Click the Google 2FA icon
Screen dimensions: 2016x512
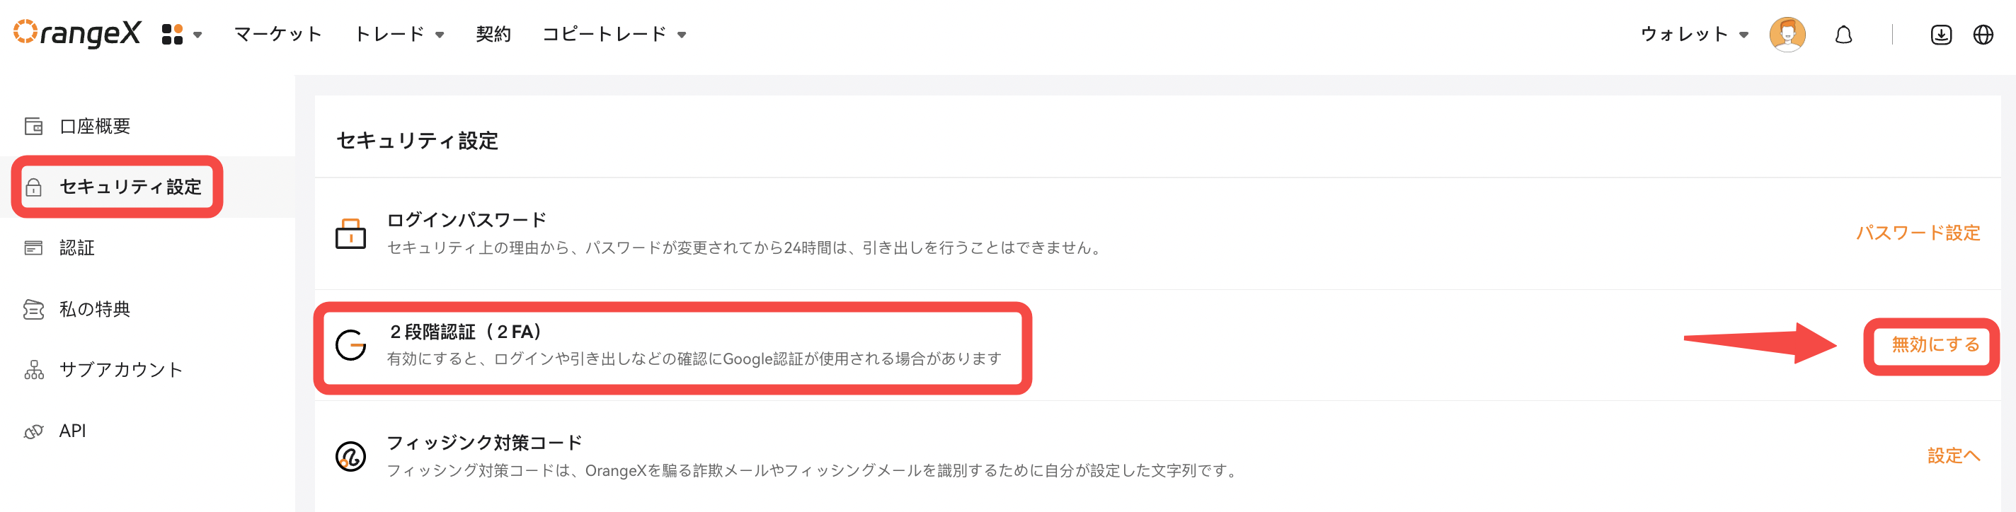point(350,344)
